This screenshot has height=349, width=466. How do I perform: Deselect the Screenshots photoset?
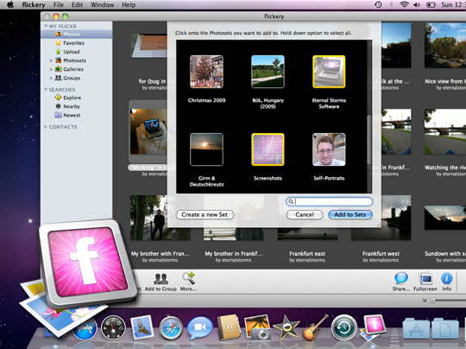(268, 149)
